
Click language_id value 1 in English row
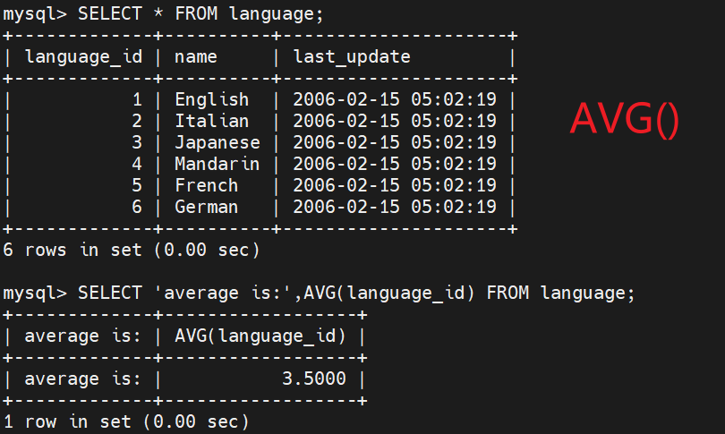137,99
